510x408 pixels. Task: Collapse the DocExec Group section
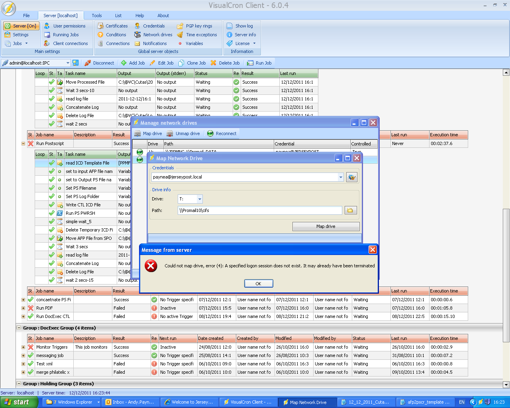(19, 328)
